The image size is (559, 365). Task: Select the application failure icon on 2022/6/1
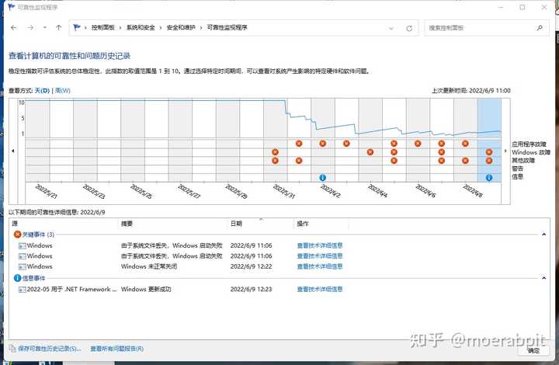coord(299,144)
